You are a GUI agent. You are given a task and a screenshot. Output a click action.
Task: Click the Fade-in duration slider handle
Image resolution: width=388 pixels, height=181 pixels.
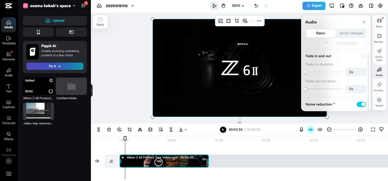(x=306, y=72)
